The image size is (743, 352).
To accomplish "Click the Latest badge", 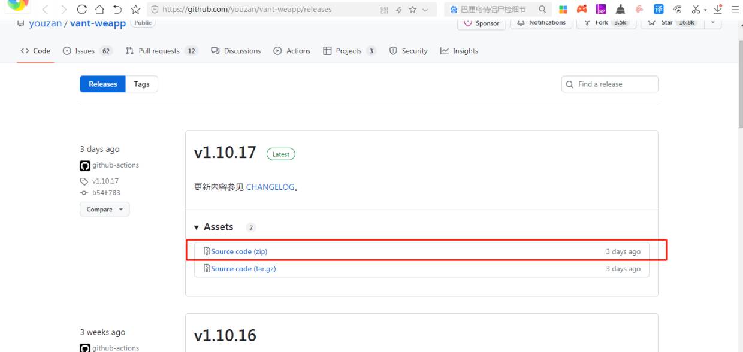I will point(280,154).
